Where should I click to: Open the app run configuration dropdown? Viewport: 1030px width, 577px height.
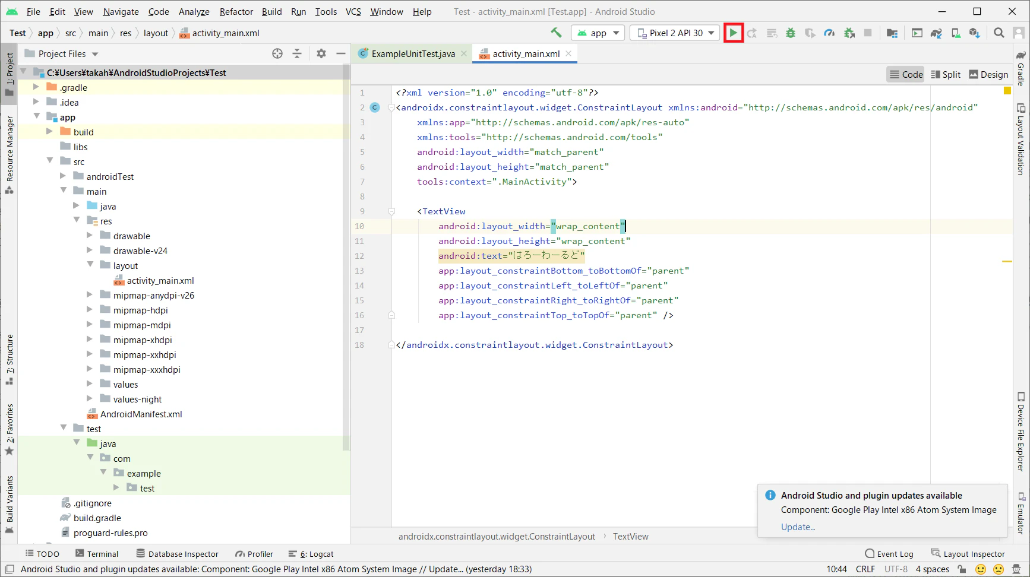598,33
